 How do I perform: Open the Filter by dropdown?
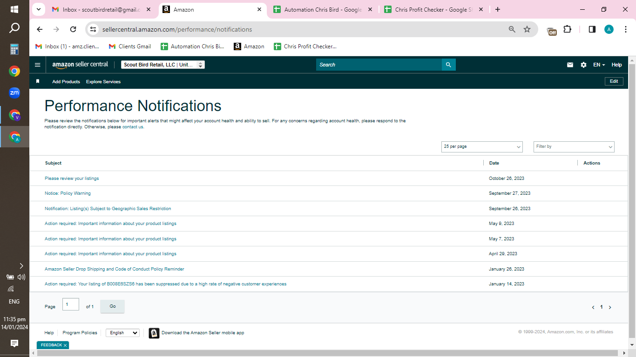[574, 147]
